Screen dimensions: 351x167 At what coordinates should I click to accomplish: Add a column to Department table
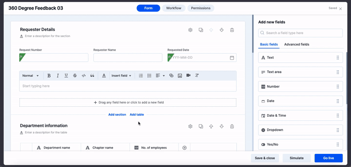click(184, 148)
